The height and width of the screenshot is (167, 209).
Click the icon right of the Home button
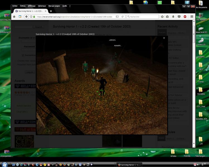20,17
